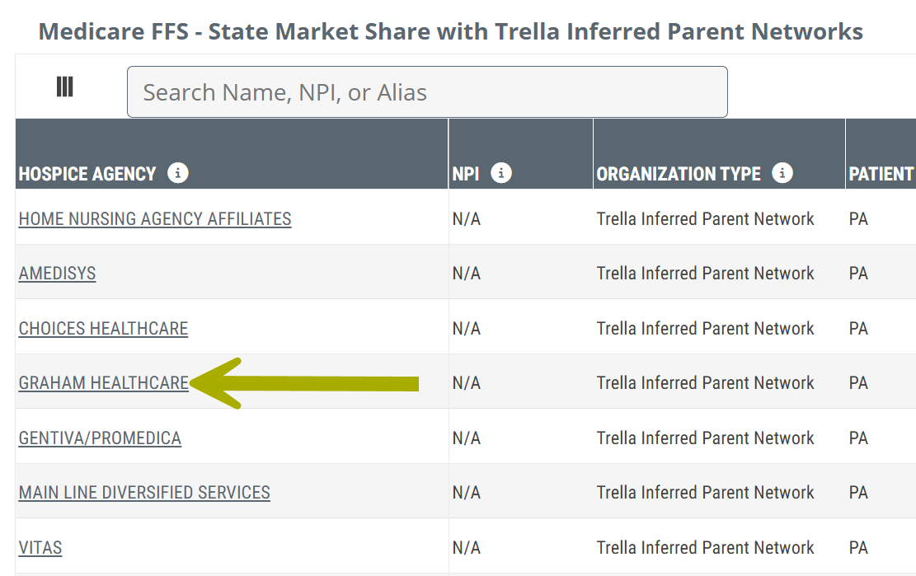Image resolution: width=916 pixels, height=576 pixels.
Task: Open Main Line Diversified Services link
Action: click(144, 493)
